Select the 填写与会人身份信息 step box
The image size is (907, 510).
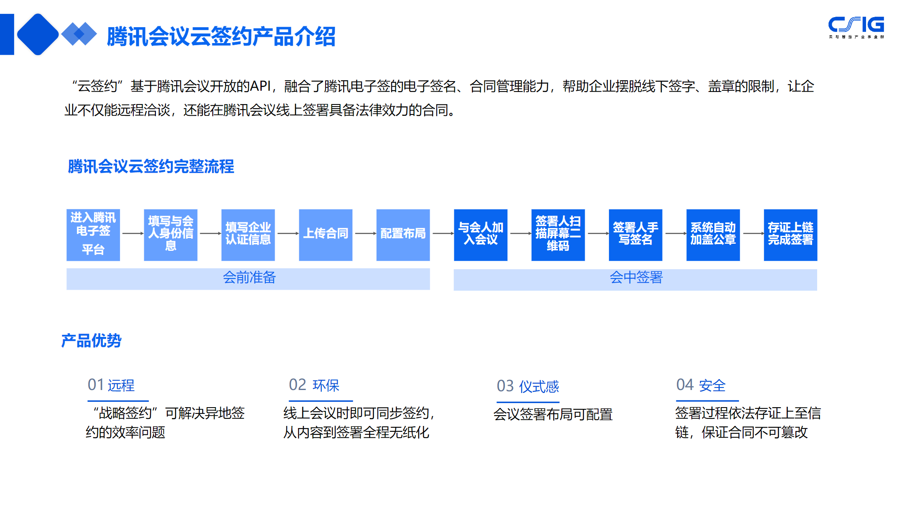tap(171, 235)
